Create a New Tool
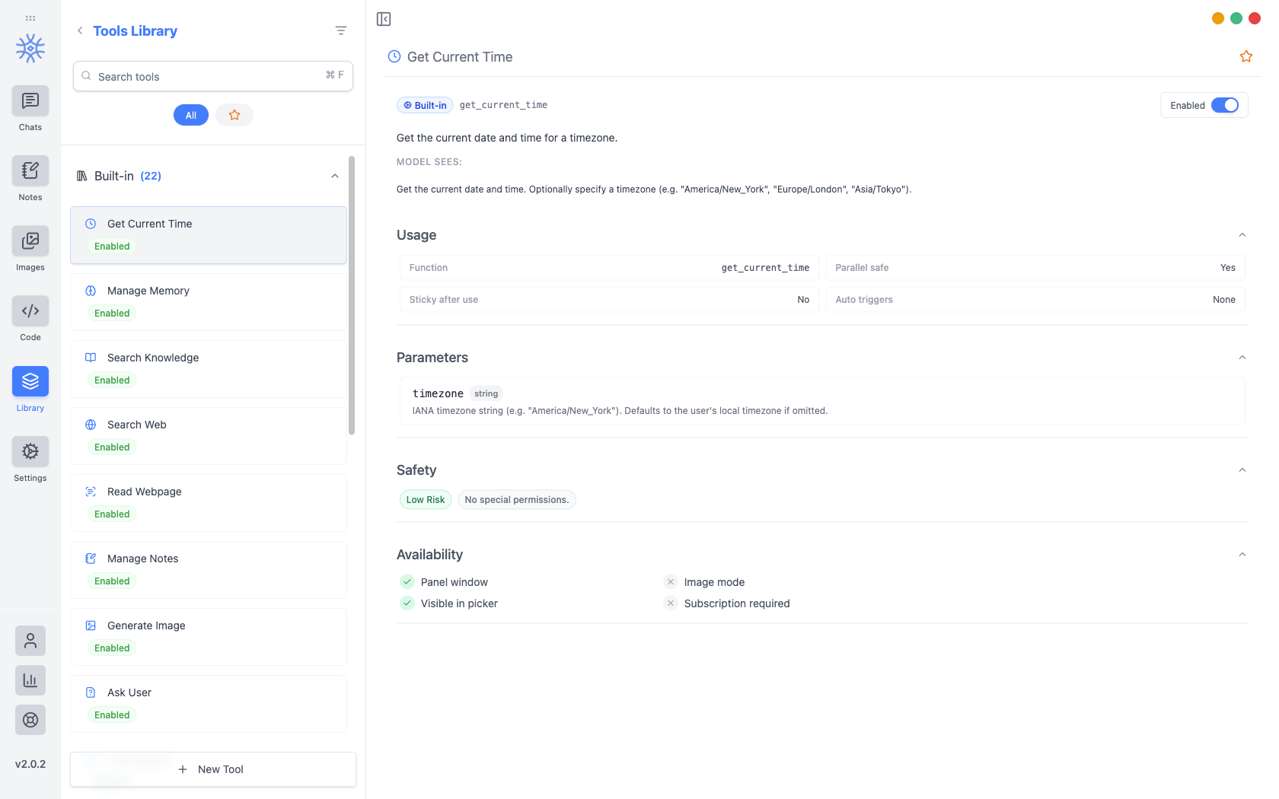 pyautogui.click(x=213, y=769)
